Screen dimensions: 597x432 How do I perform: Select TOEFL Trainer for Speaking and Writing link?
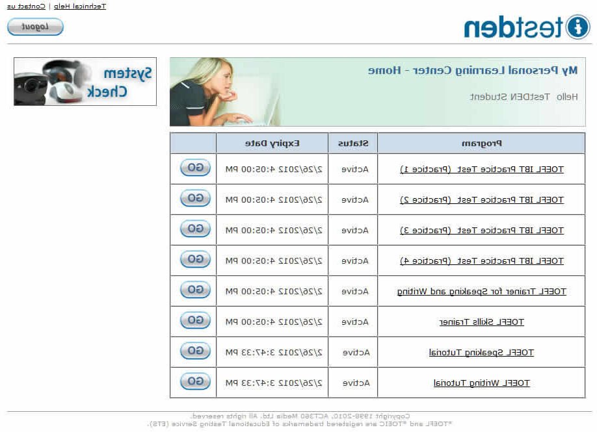tap(481, 292)
